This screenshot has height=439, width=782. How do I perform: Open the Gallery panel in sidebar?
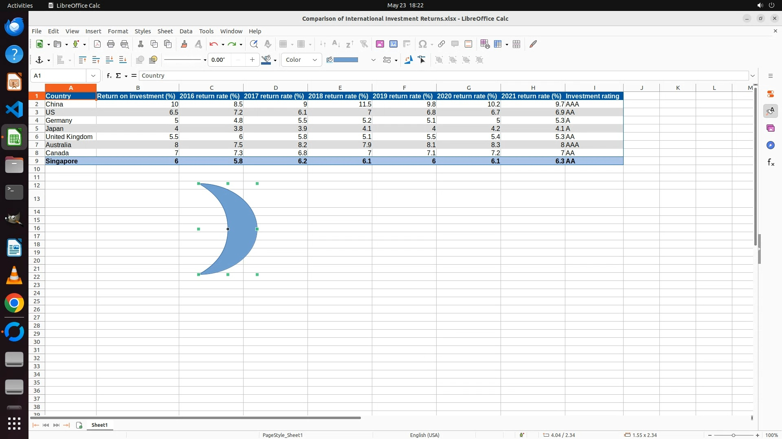pyautogui.click(x=770, y=128)
